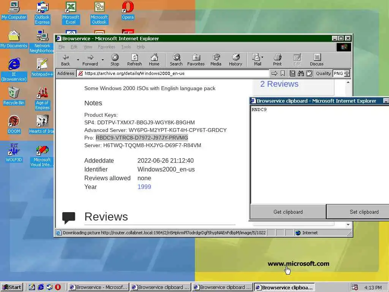Click the Forward navigation button
Viewport: 389px width, 292px height.
90,60
